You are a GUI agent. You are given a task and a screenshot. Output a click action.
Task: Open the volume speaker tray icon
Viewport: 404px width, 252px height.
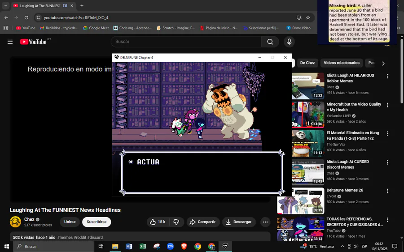[356, 246]
